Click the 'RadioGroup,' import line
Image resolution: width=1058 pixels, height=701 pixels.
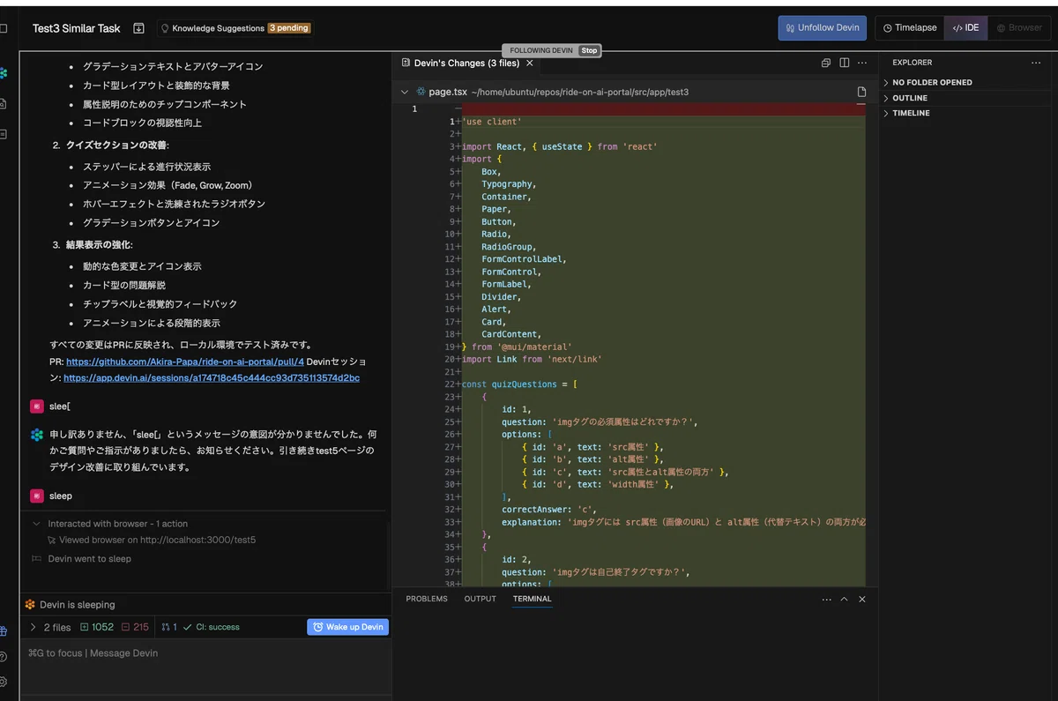click(509, 247)
